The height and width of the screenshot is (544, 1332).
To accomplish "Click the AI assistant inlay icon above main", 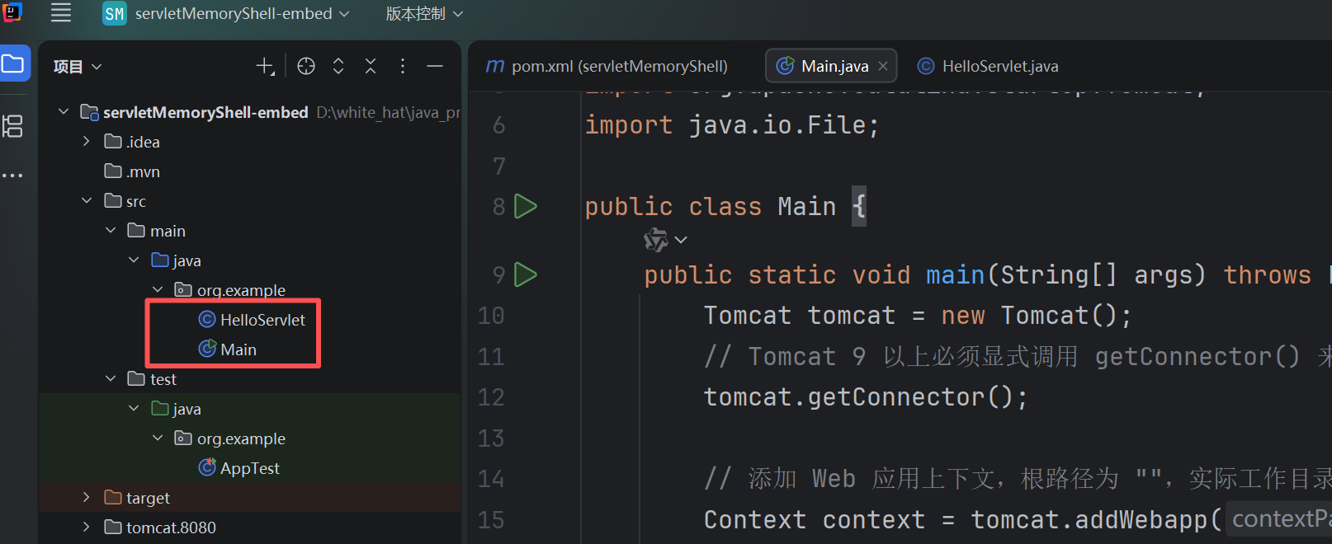I will pos(656,240).
